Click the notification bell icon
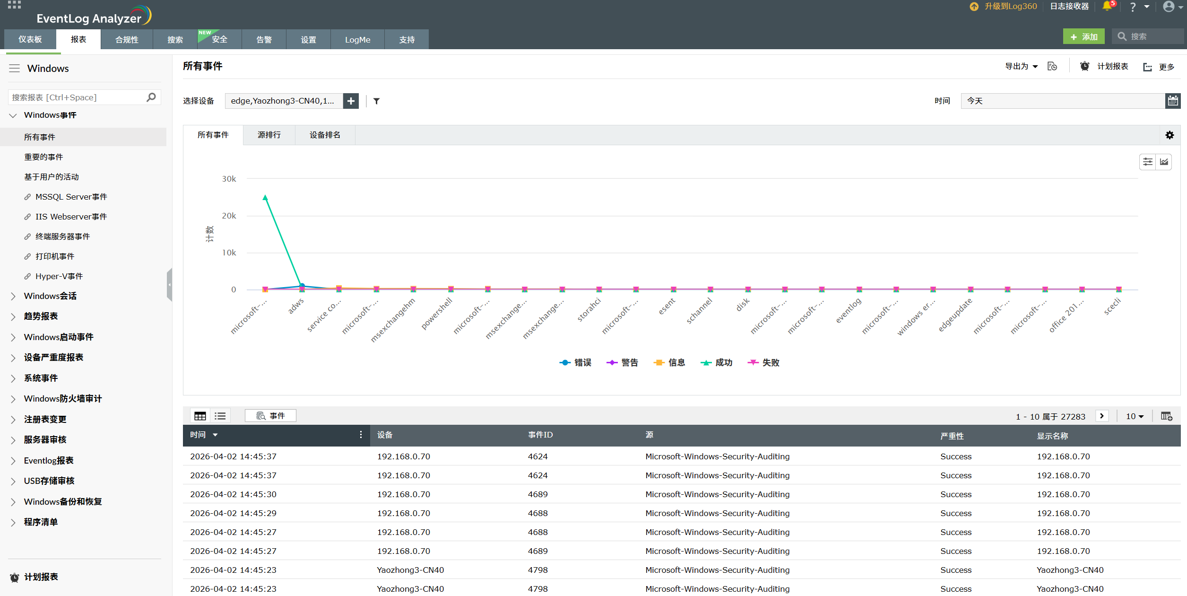 tap(1107, 6)
